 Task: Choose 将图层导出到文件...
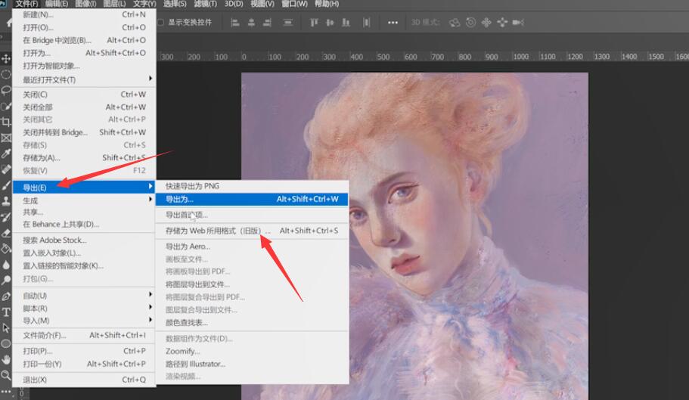252,284
